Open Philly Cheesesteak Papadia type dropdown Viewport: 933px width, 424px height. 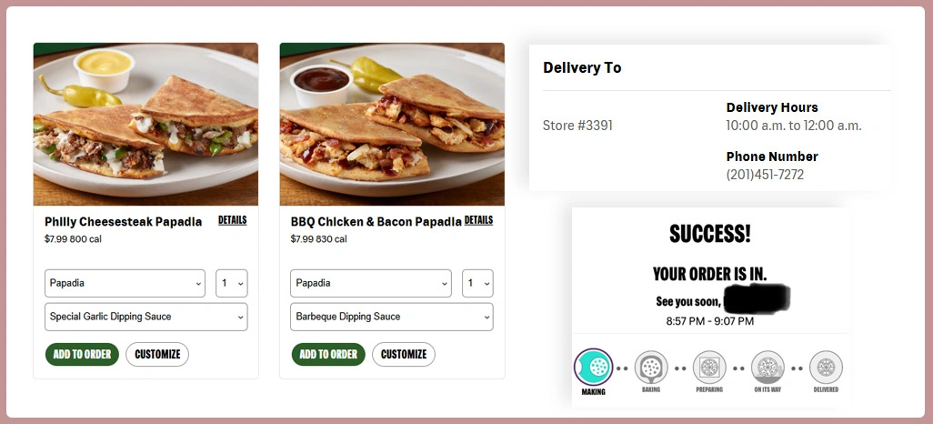(x=125, y=284)
